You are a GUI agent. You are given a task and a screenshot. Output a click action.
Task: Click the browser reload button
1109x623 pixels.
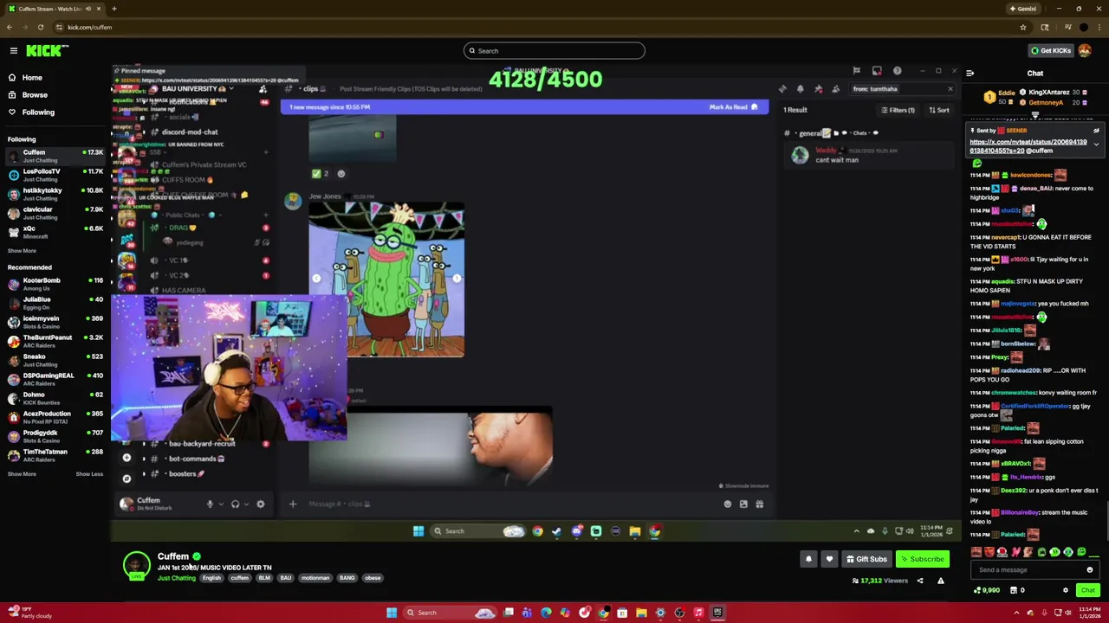40,27
